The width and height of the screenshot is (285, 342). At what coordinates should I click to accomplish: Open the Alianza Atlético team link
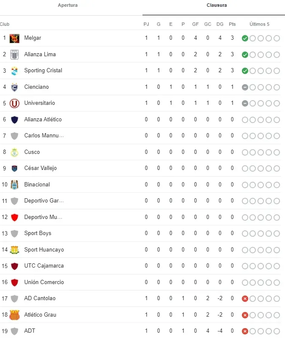(x=43, y=120)
